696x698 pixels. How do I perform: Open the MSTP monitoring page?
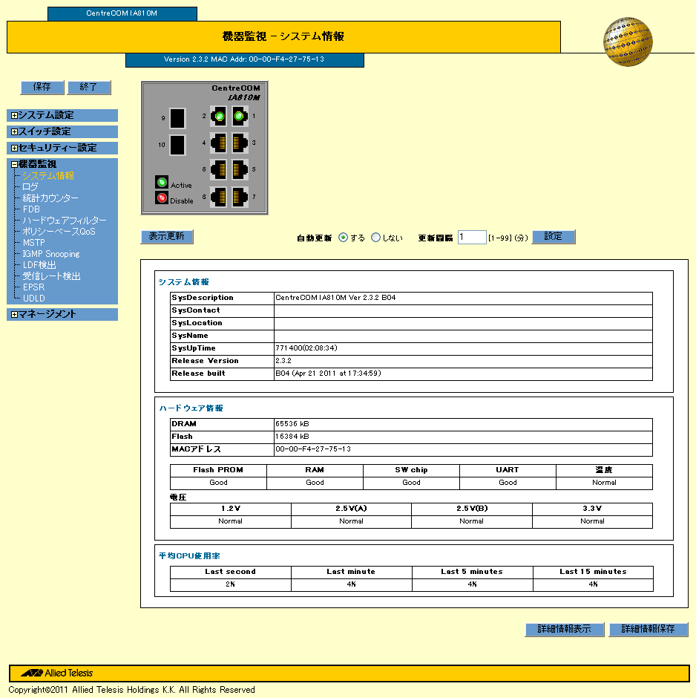[34, 243]
